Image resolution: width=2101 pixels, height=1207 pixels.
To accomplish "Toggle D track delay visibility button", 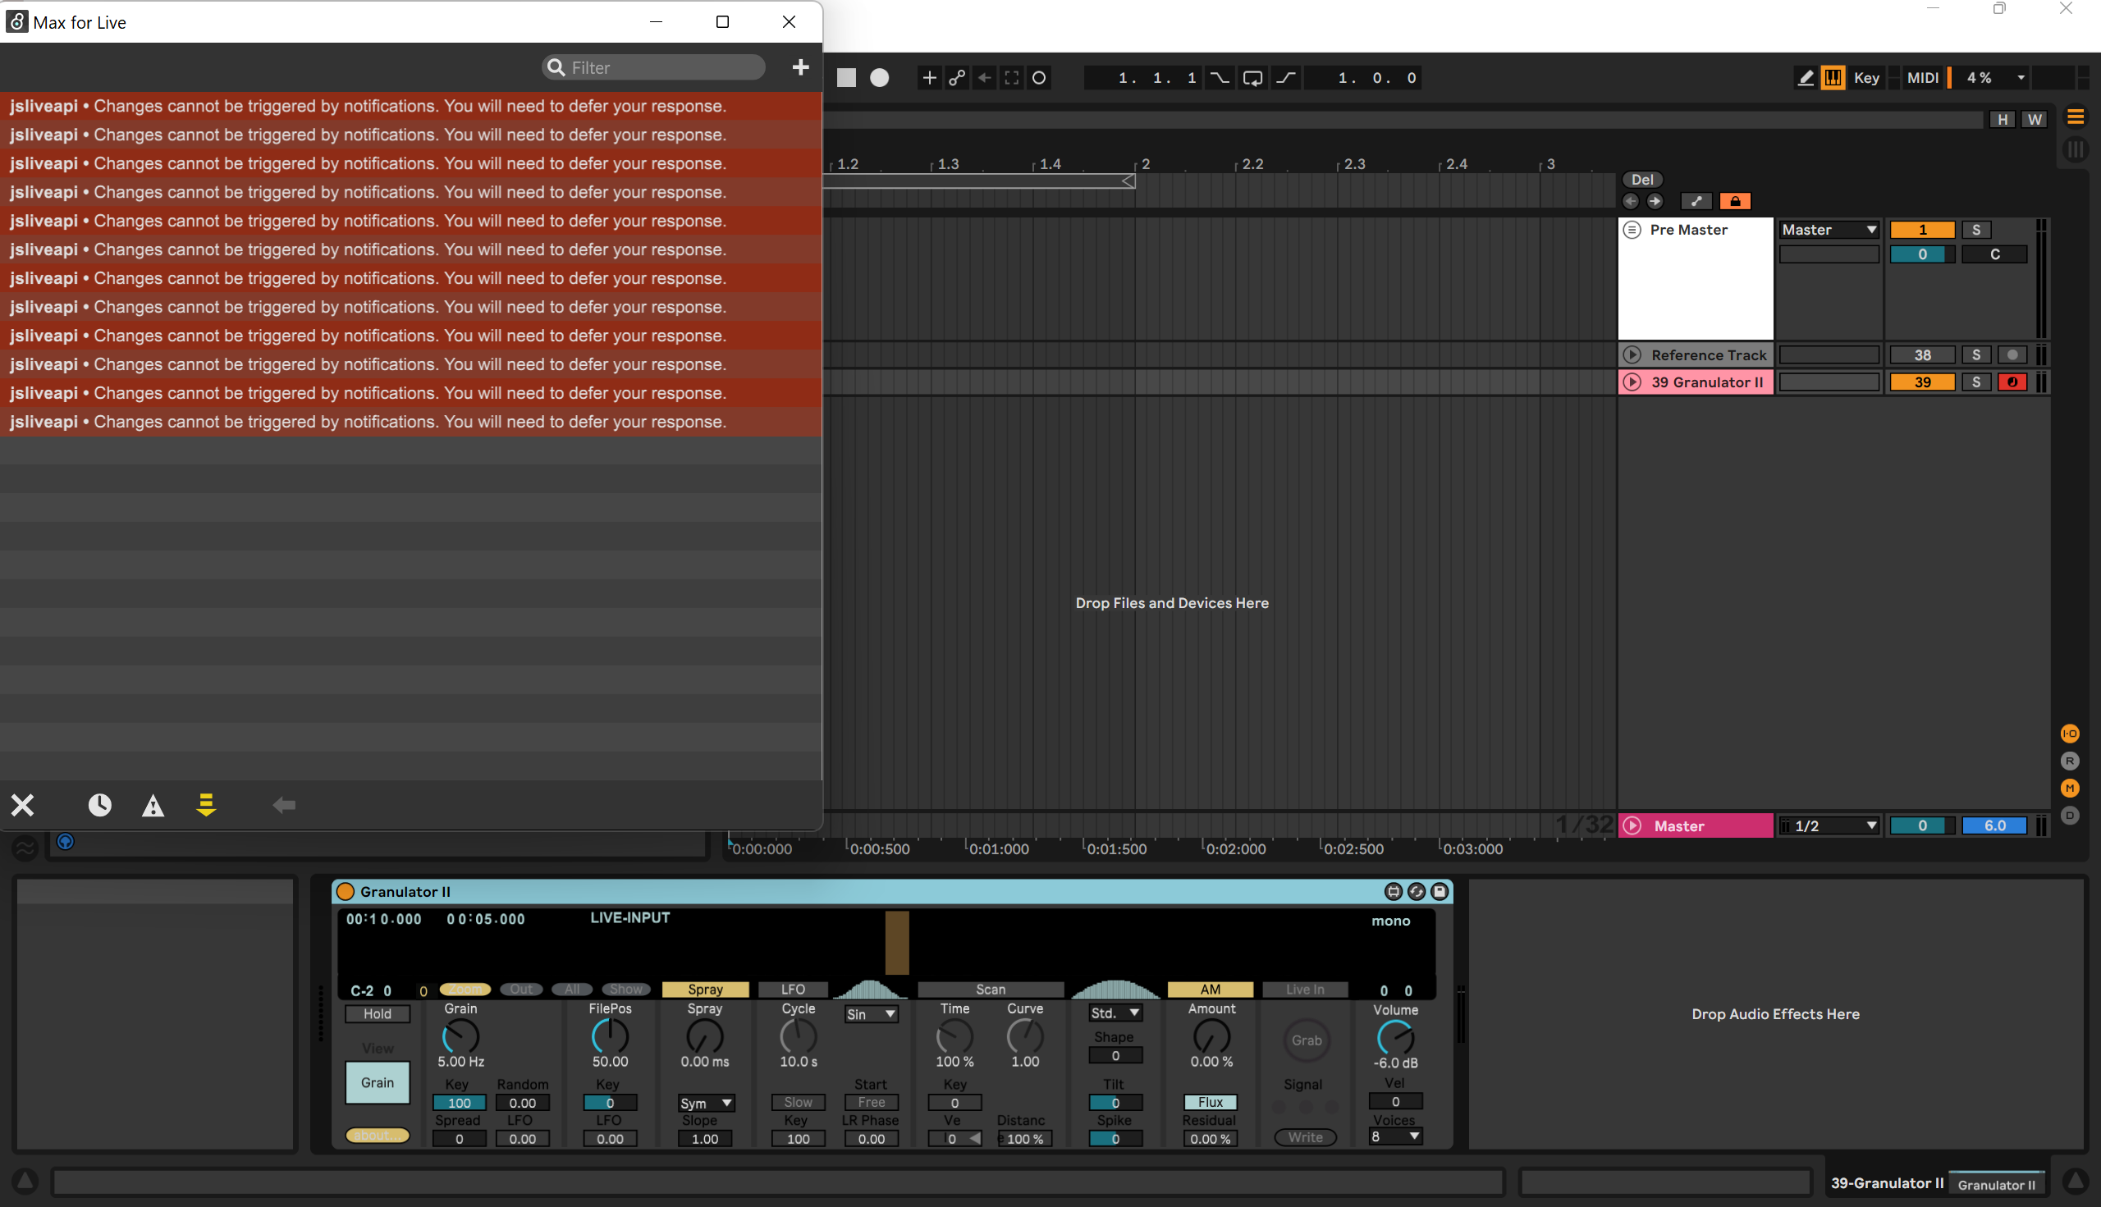I will (2070, 816).
